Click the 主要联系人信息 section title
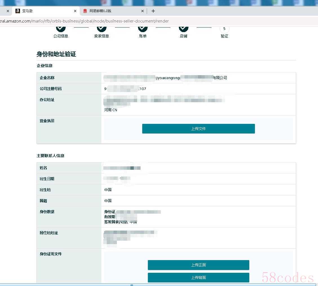318x286 pixels. 50,156
